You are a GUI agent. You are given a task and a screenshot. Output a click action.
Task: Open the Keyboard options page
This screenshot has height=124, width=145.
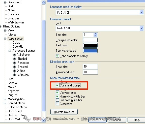tap(14, 91)
